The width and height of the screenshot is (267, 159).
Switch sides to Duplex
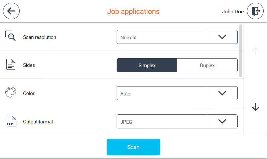coord(207,66)
